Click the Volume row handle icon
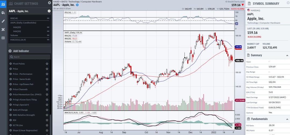The height and width of the screenshot is (135, 290). pyautogui.click(x=48, y=35)
